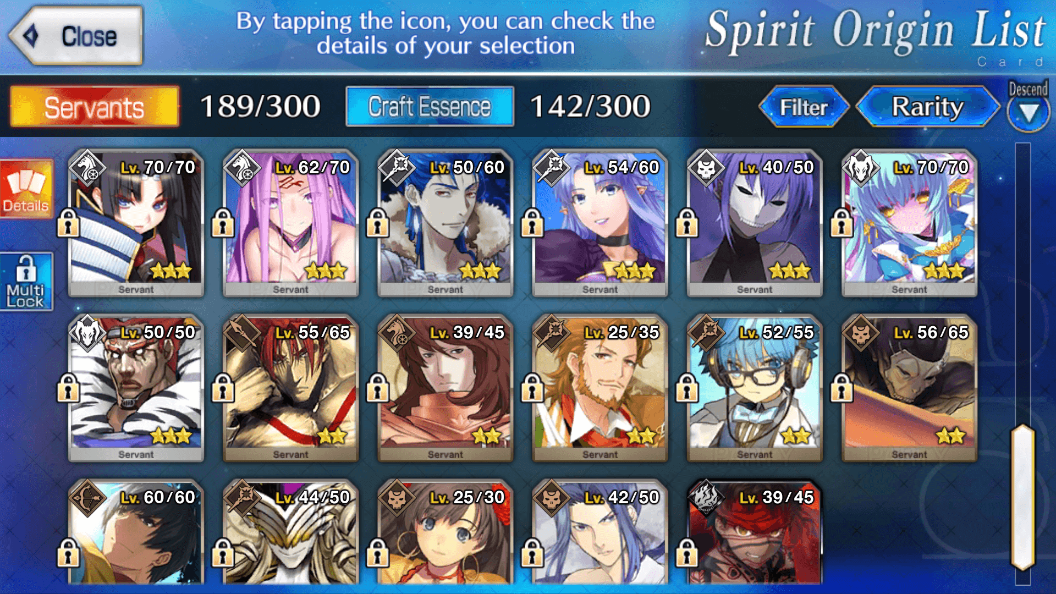Select the Lv. 52/55 blue-haired servant card
Image resolution: width=1056 pixels, height=594 pixels.
755,388
